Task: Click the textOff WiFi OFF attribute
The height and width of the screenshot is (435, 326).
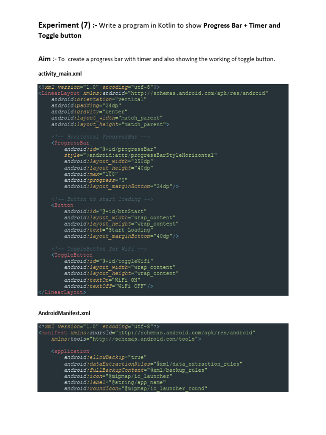Action: tap(108, 286)
